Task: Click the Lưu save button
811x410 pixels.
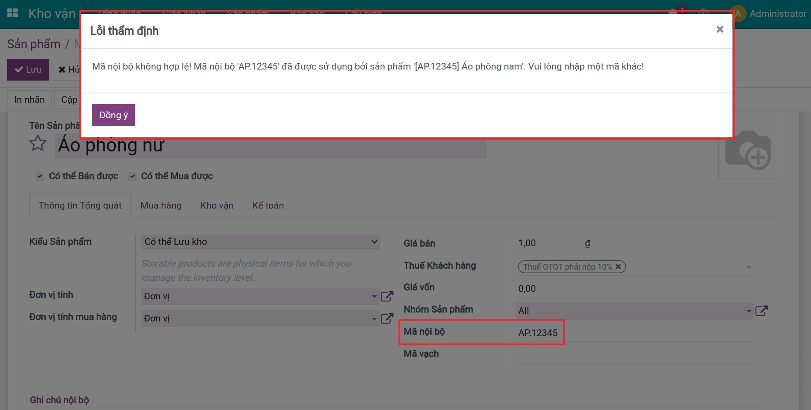Action: [x=28, y=70]
